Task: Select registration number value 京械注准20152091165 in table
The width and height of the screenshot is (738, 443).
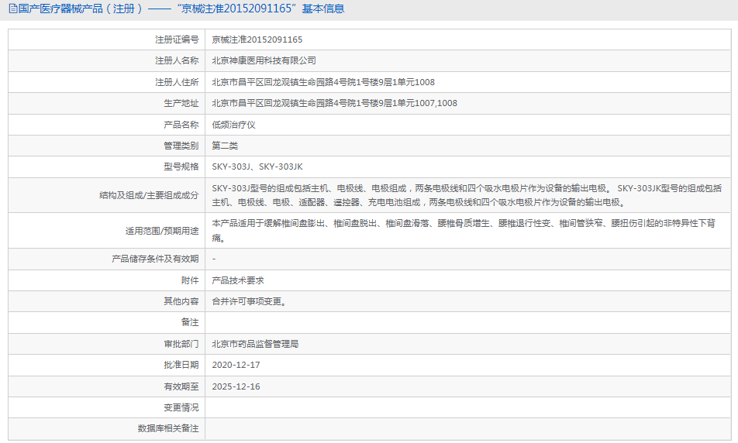Action: (257, 39)
